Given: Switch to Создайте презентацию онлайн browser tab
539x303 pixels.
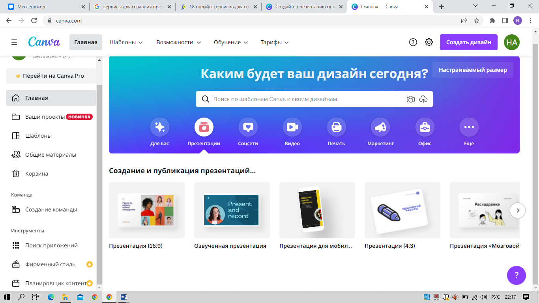Looking at the screenshot, I should [x=304, y=7].
